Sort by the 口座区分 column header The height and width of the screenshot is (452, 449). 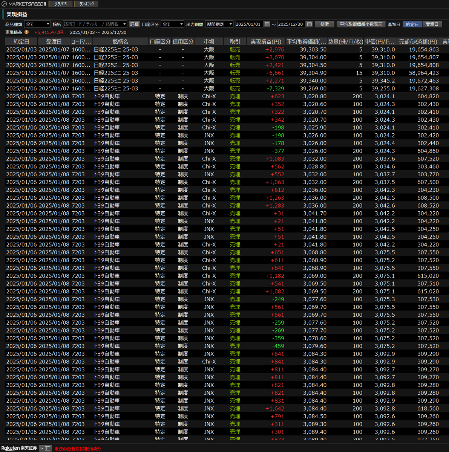[160, 41]
